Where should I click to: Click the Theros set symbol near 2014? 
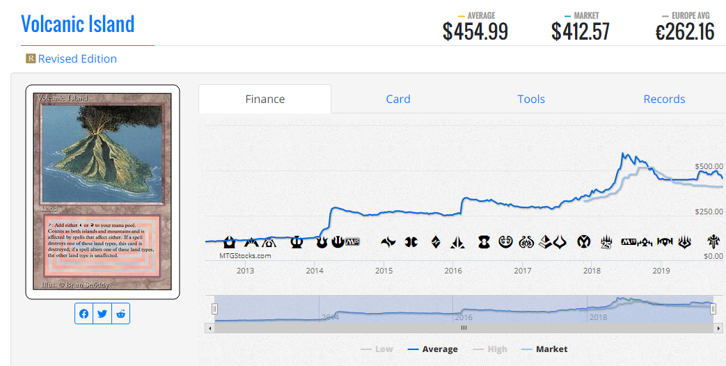[x=297, y=241]
